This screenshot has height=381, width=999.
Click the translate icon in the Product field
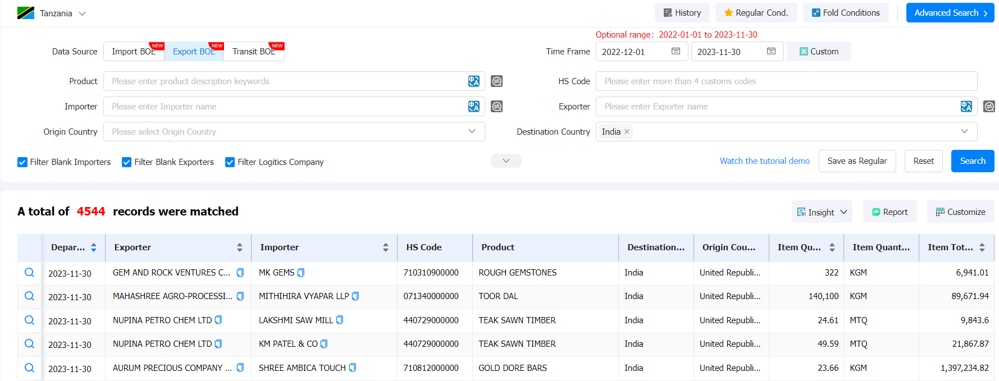coord(474,81)
